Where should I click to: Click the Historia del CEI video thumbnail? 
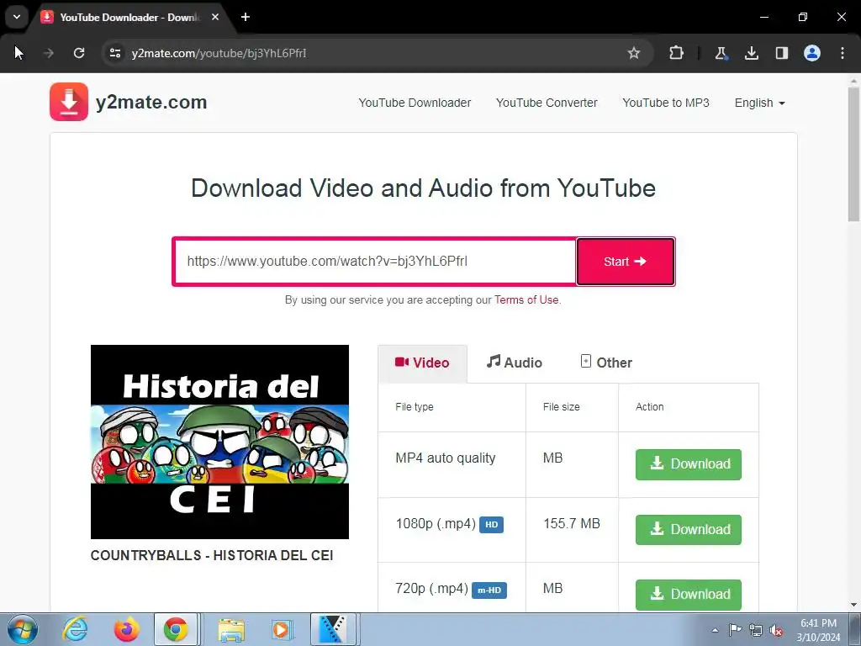point(219,442)
